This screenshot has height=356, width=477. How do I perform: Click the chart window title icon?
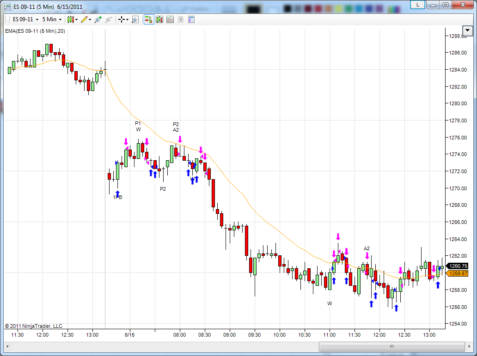point(7,6)
